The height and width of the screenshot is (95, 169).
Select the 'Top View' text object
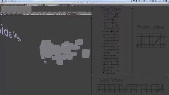(111, 9)
